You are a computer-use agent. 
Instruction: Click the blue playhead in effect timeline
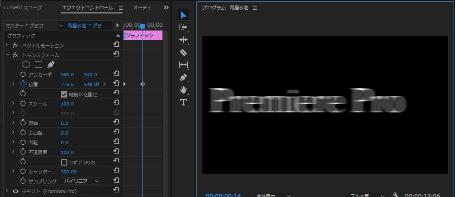(142, 26)
